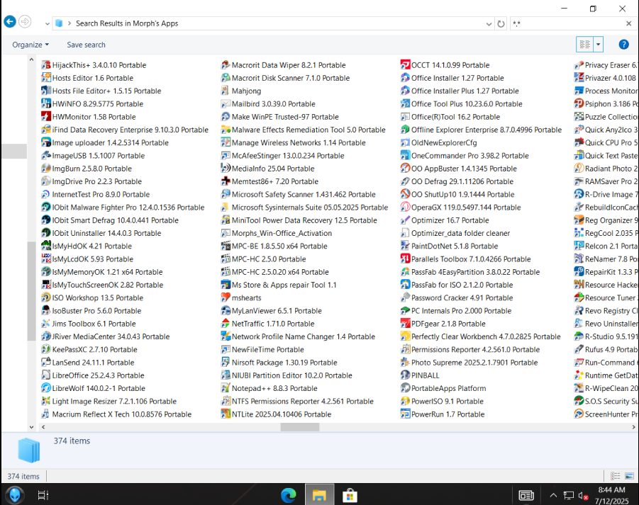Click the muted volume tray icon
Viewport: 639px width, 505px height.
(x=583, y=496)
